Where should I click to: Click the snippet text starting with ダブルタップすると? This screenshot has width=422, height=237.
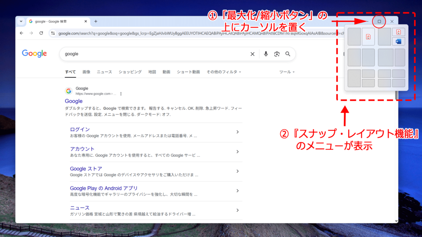coord(153,112)
